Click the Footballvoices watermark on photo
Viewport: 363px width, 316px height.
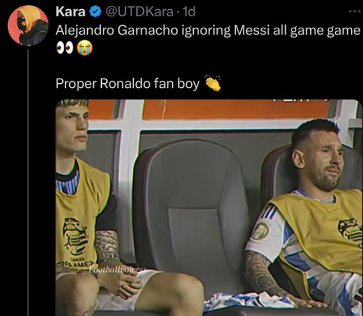click(x=117, y=270)
